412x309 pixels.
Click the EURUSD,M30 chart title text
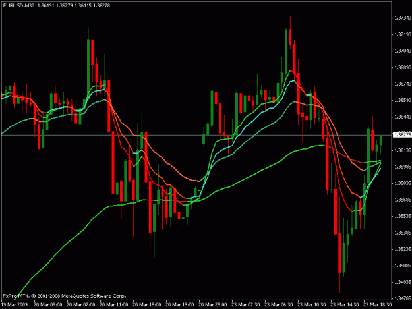pyautogui.click(x=18, y=5)
